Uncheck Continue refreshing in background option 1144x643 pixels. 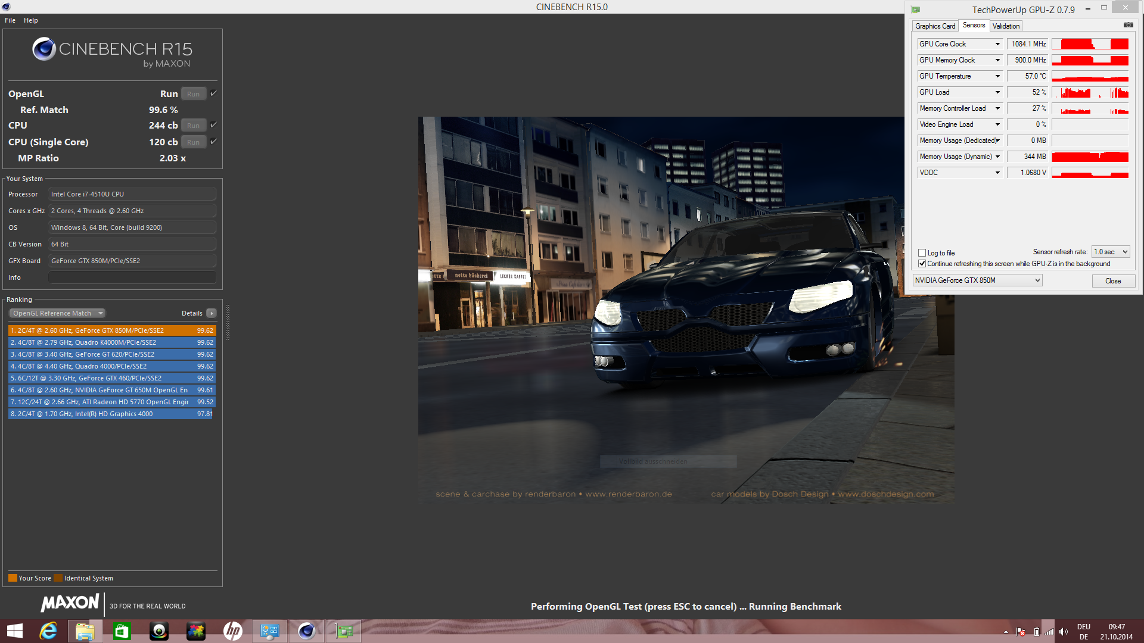[x=922, y=264]
